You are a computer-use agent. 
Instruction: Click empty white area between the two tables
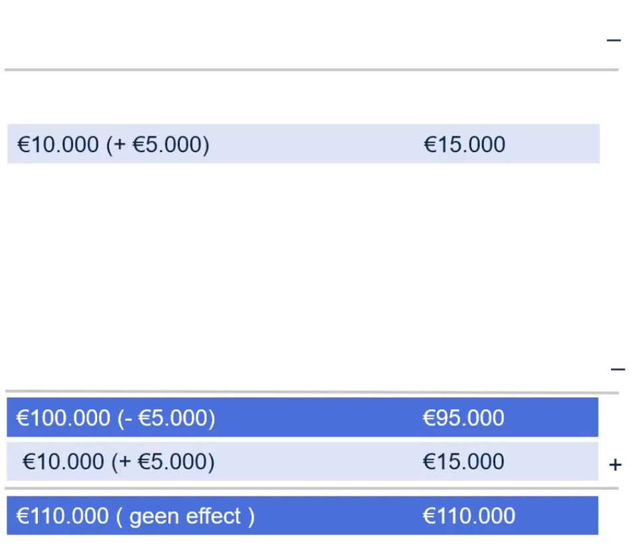[x=300, y=266]
